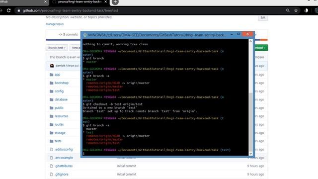This screenshot has height=179, width=318.
Task: Click the New pull request button
Action: tap(76, 48)
